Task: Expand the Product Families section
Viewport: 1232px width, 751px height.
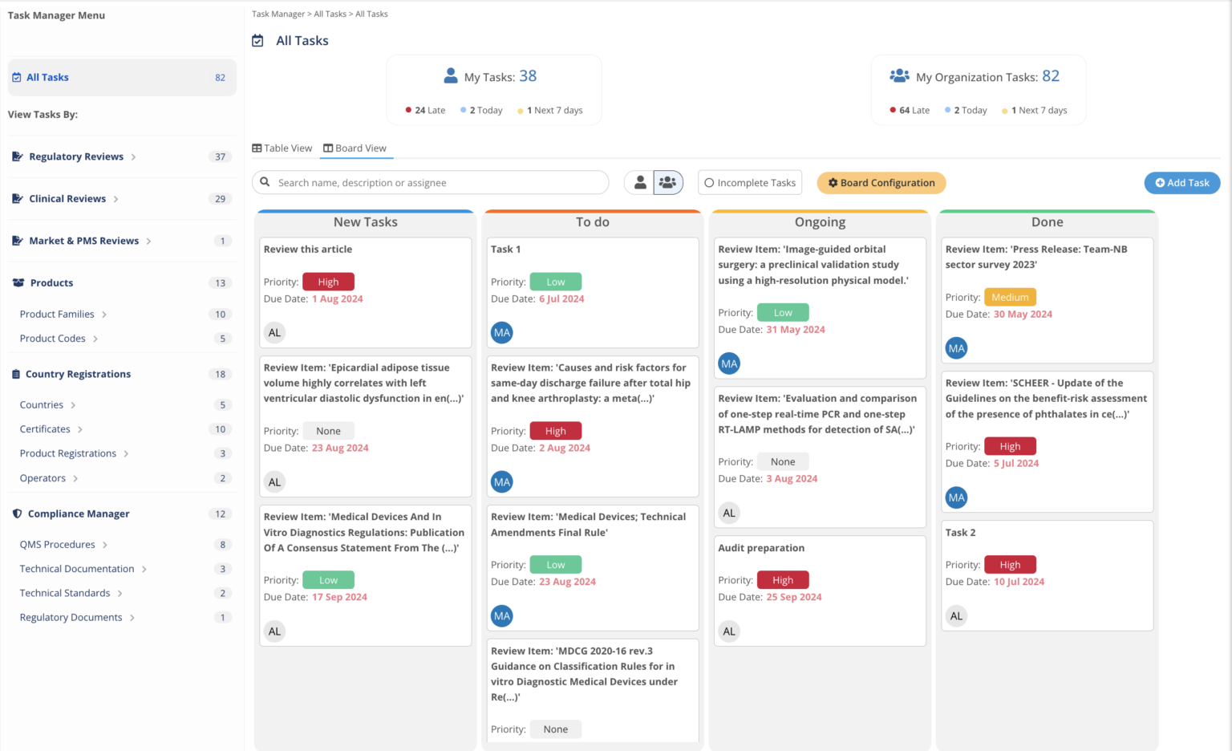Action: pyautogui.click(x=105, y=315)
